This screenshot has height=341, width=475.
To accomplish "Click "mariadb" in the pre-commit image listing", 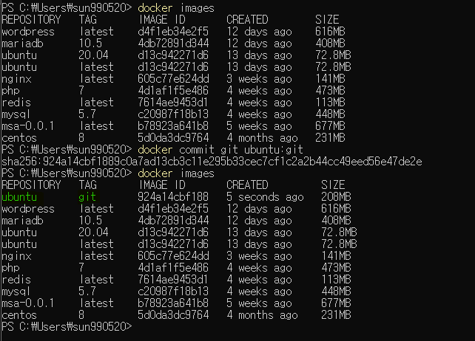I will click(22, 44).
